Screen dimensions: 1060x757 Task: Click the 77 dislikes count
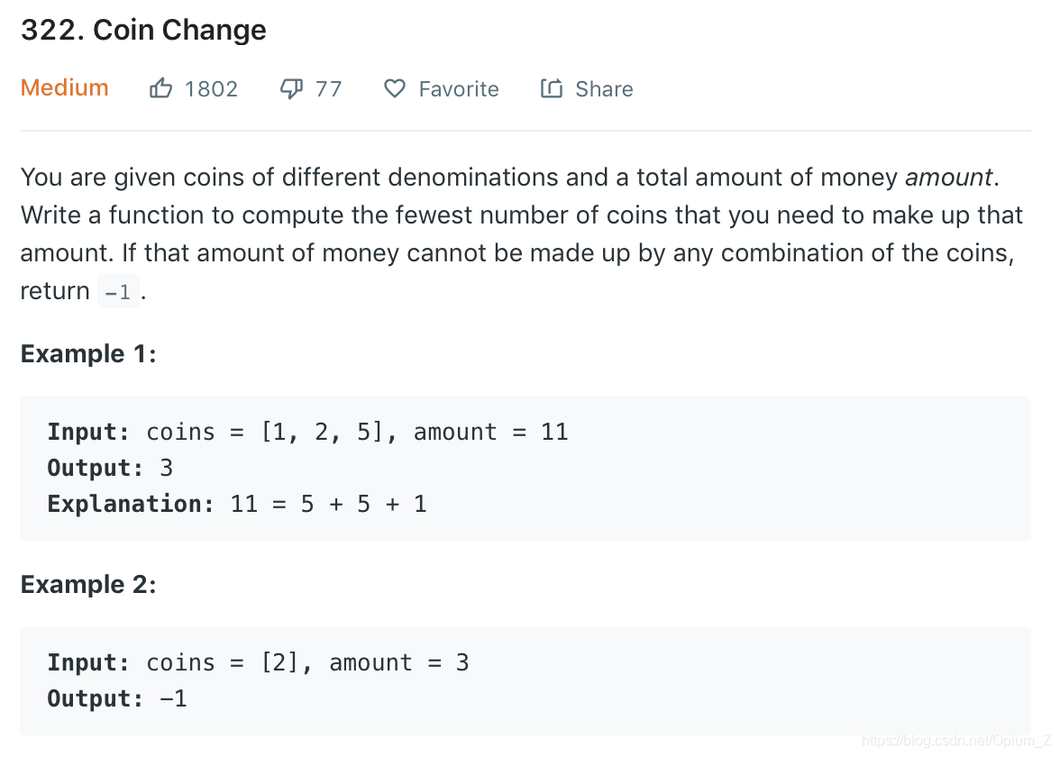coord(328,89)
